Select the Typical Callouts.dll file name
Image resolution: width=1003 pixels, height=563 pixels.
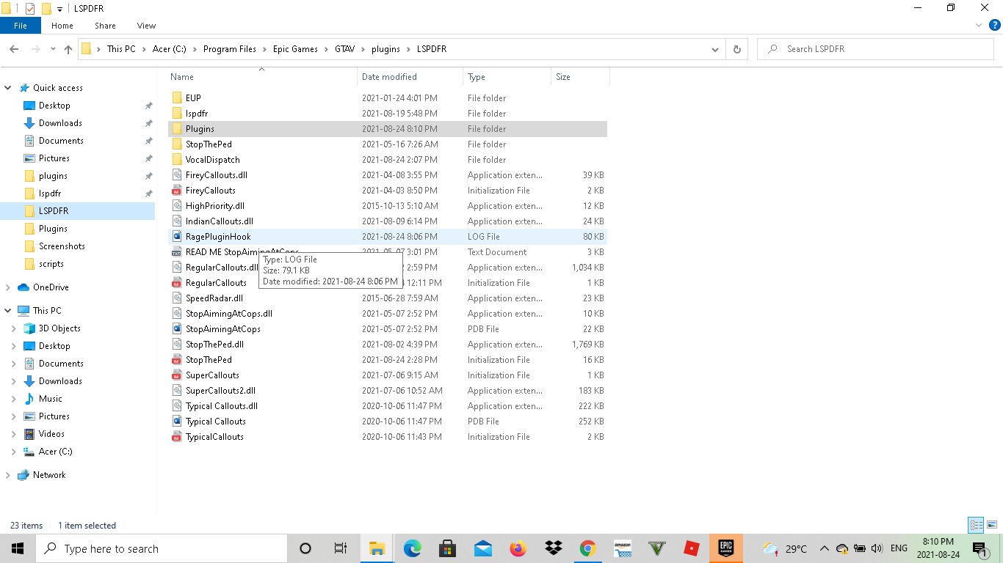pos(222,406)
